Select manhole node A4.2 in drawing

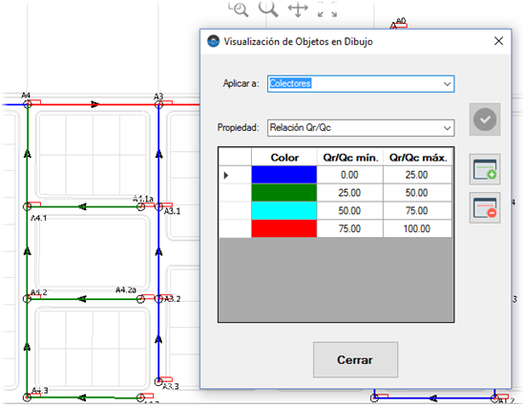27,298
